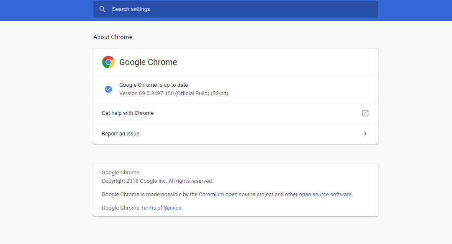The height and width of the screenshot is (244, 452).
Task: Click the magnifying glass search icon
Action: click(103, 9)
